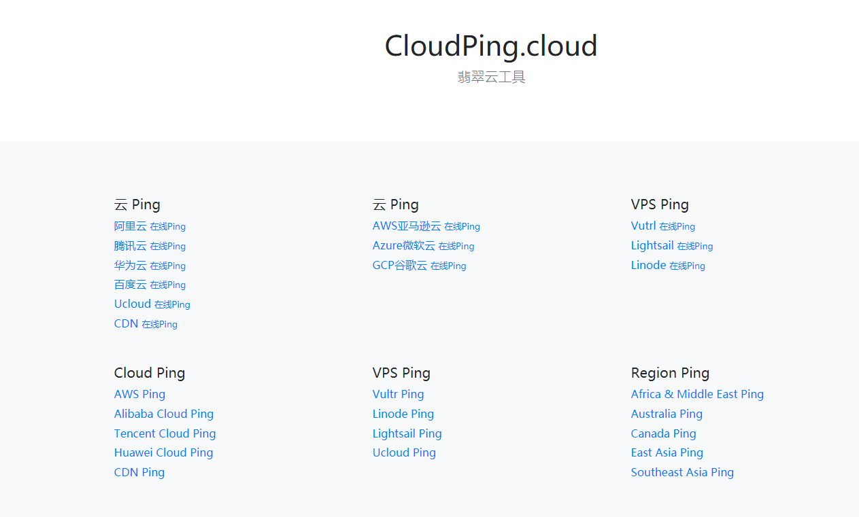Open the Linode Ping link
Image resolution: width=859 pixels, height=517 pixels.
pyautogui.click(x=403, y=414)
